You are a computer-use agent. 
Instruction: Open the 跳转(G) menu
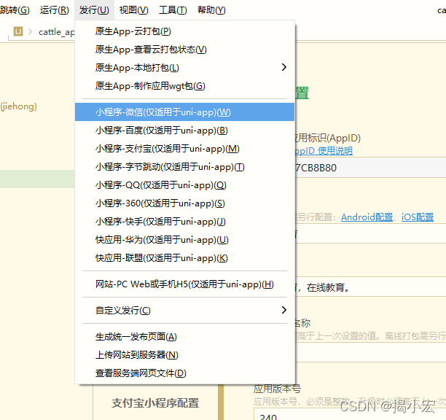tap(15, 10)
